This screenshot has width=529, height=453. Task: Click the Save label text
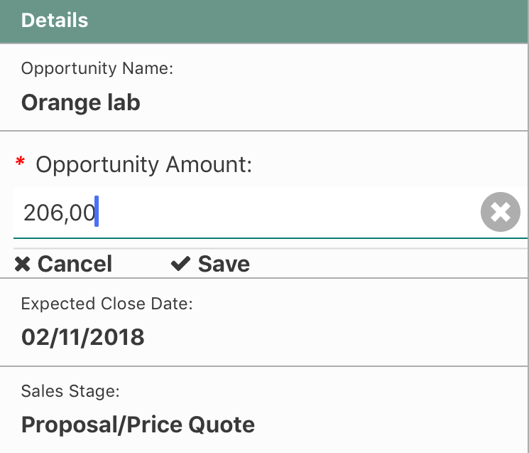click(x=224, y=264)
